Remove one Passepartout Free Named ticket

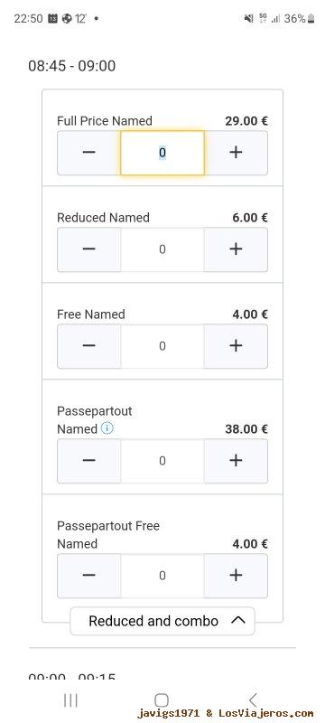click(x=88, y=576)
